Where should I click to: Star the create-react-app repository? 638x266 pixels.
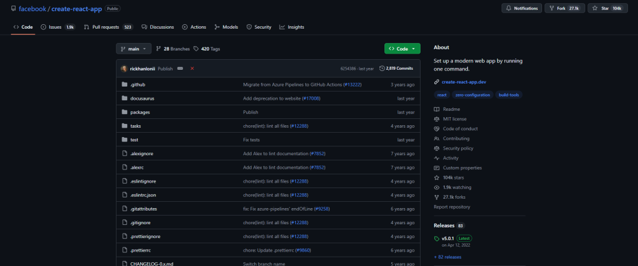coord(607,8)
